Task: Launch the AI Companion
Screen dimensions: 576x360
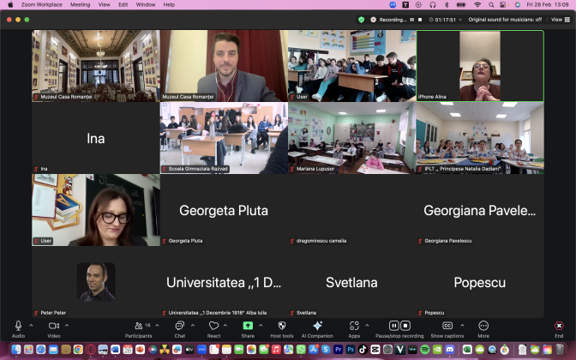Action: pos(317,327)
